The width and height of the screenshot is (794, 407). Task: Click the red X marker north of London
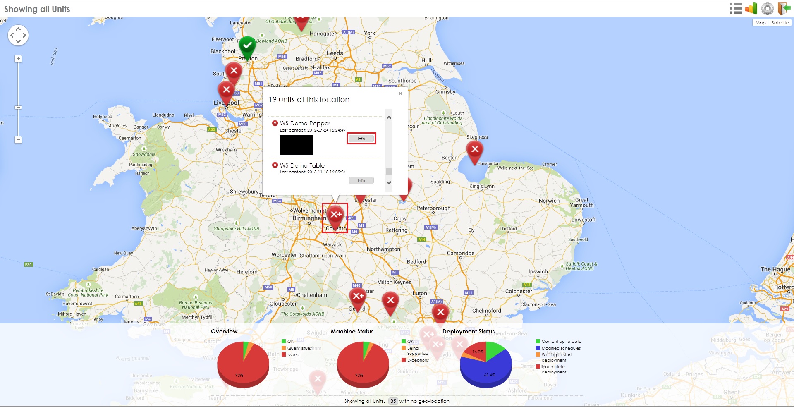[x=440, y=312]
